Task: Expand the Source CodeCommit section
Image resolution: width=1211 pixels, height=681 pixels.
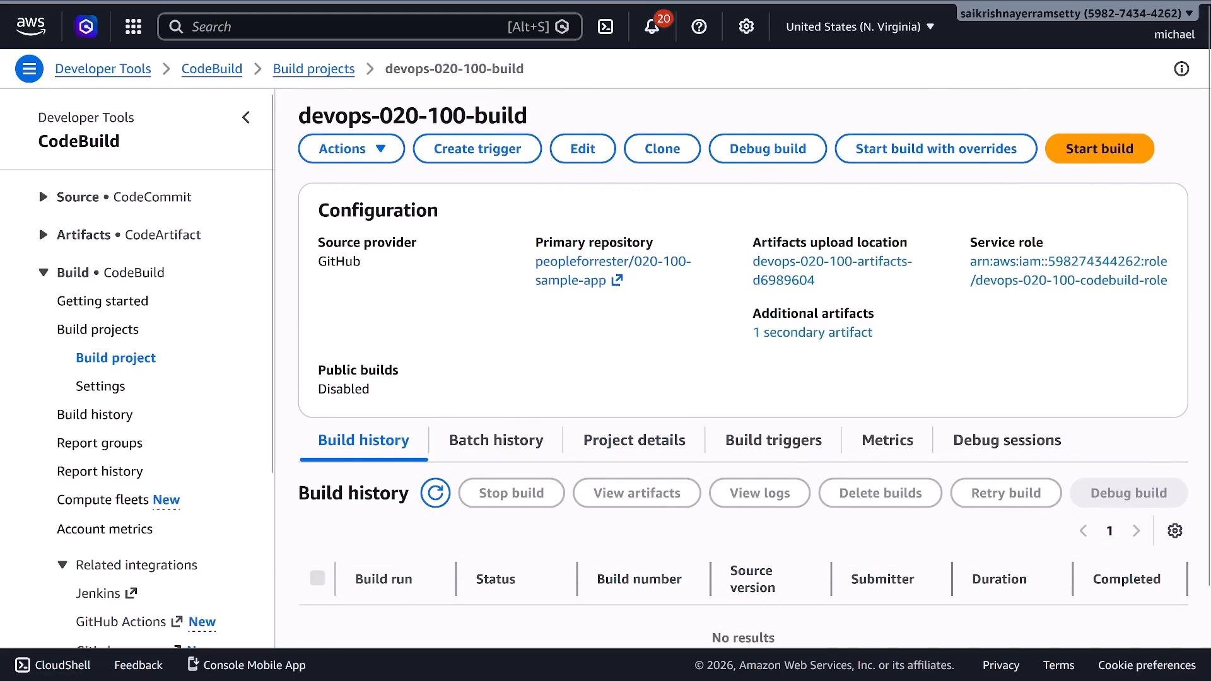Action: (x=43, y=197)
